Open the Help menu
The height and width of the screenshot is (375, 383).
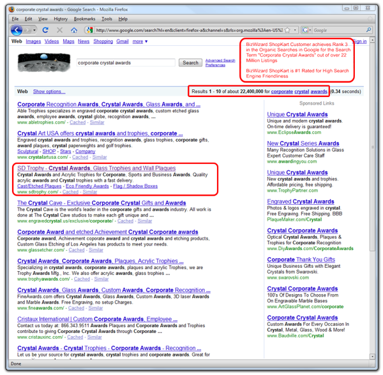[123, 18]
